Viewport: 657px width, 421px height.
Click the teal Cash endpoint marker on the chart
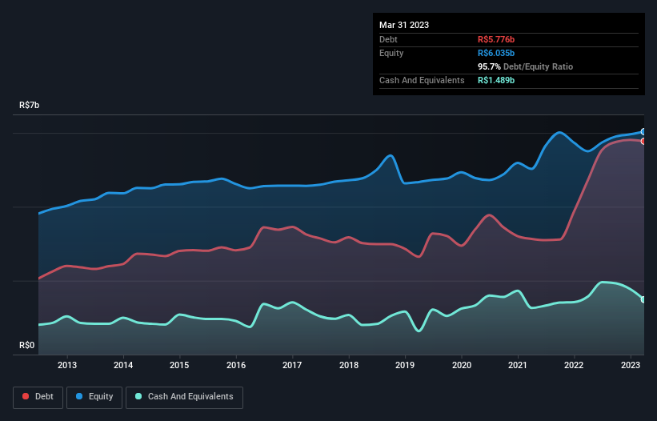(643, 299)
